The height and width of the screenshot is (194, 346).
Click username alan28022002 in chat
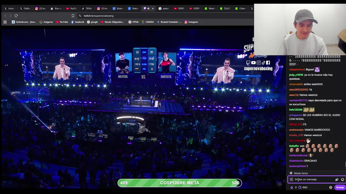[x=298, y=89]
